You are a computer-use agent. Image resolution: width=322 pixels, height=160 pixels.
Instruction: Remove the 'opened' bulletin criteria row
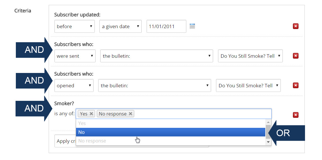pos(296,85)
